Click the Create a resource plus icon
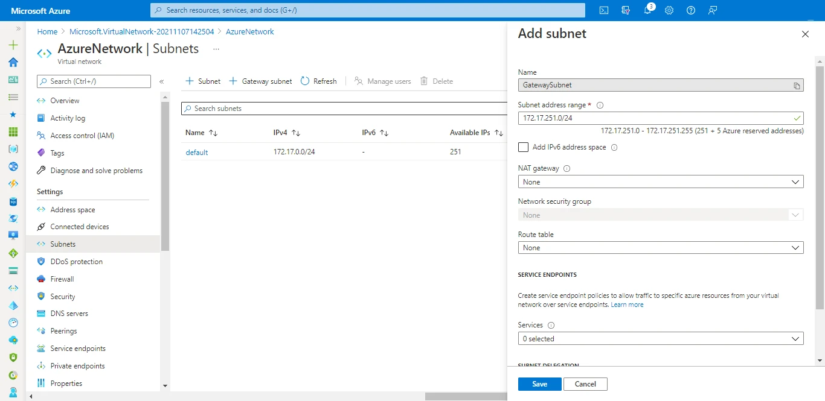The height and width of the screenshot is (401, 825). coord(13,45)
